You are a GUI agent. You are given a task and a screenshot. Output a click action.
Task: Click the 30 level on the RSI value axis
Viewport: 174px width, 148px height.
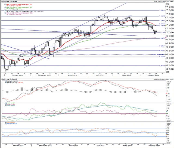(x=168, y=137)
